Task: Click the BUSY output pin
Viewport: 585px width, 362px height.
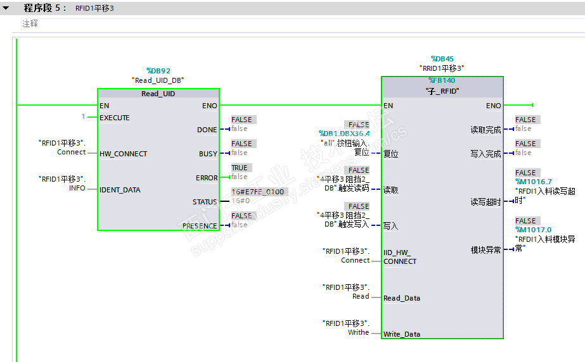Action: pos(208,154)
